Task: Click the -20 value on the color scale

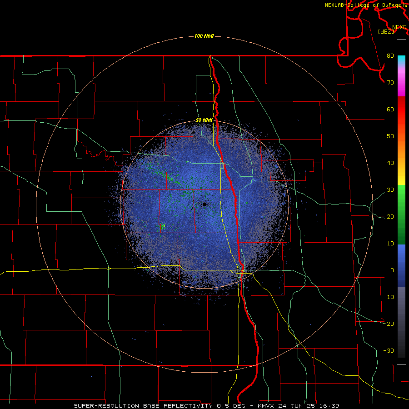Action: pos(389,324)
